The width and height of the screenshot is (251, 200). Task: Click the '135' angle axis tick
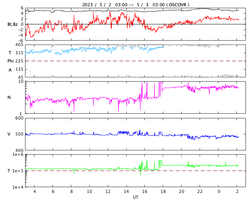pyautogui.click(x=19, y=69)
